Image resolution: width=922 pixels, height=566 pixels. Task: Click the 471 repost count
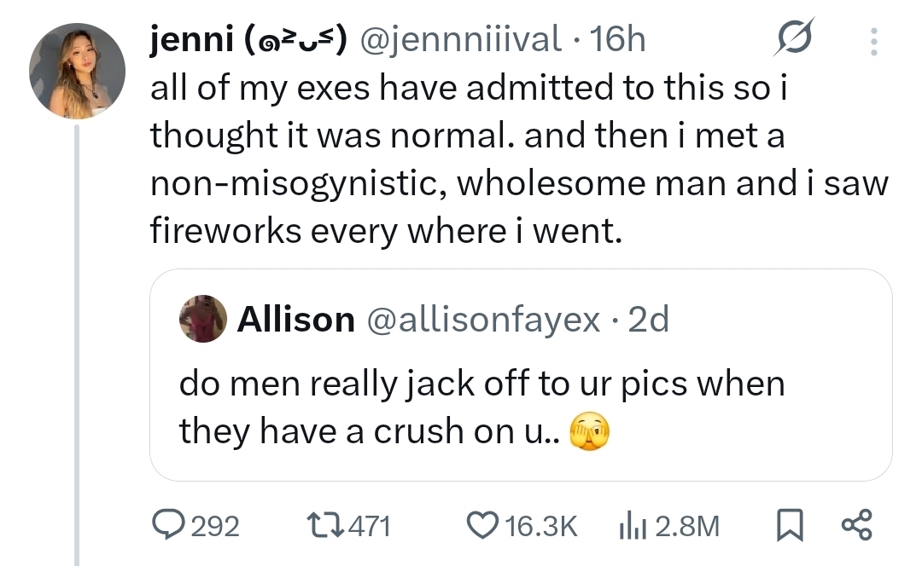371,527
